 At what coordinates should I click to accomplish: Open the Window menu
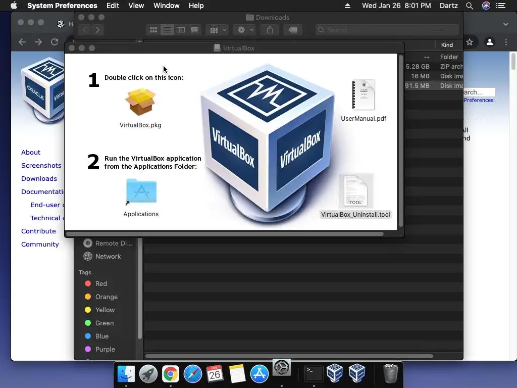167,6
